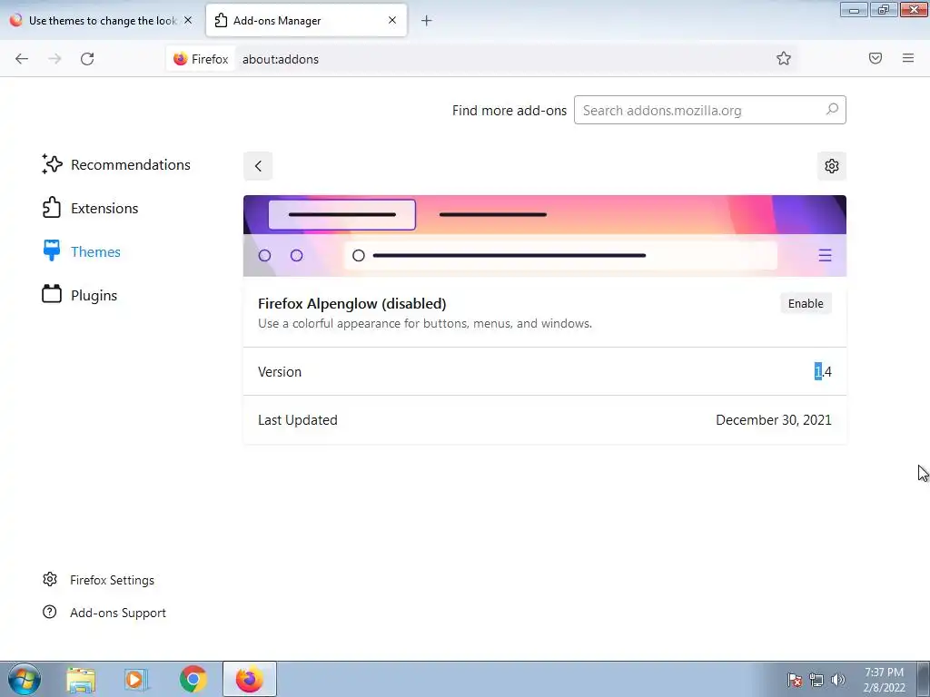Click the Extensions puzzle piece icon
The width and height of the screenshot is (930, 697).
52,208
